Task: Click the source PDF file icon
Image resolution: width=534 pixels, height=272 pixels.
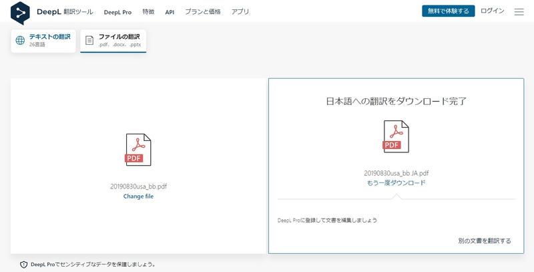Action: click(x=138, y=150)
